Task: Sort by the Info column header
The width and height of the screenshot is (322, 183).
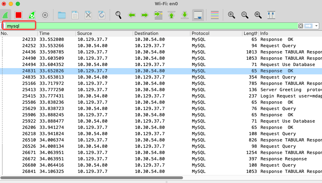Action: 290,33
